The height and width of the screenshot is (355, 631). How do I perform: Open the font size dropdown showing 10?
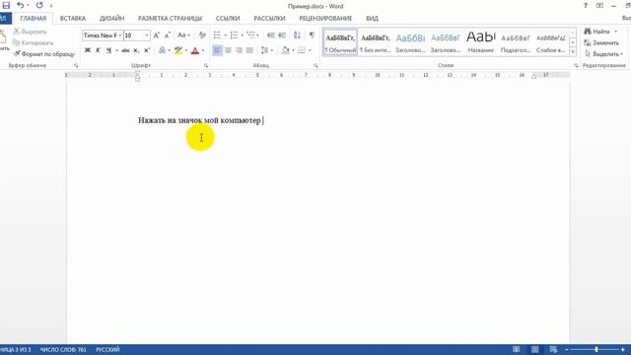click(147, 35)
